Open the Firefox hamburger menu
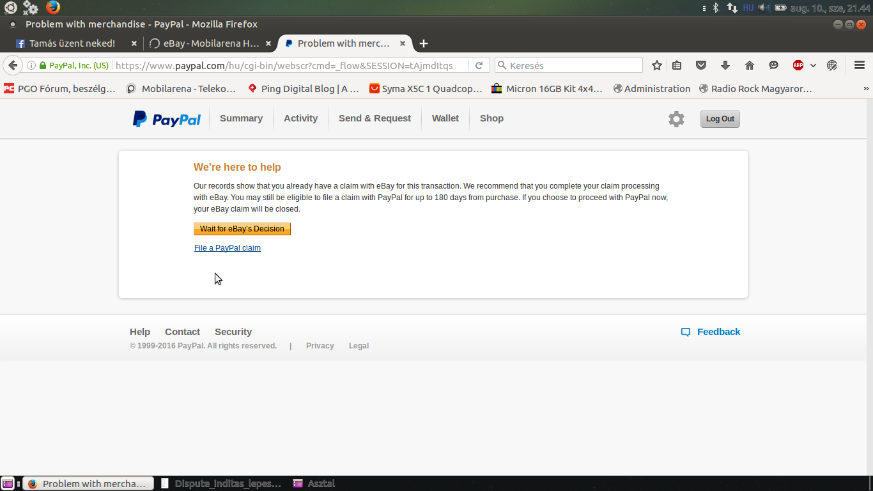The width and height of the screenshot is (873, 491). pos(860,65)
